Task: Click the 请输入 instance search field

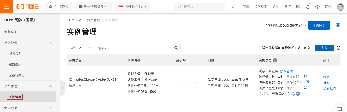Action: [x=133, y=48]
